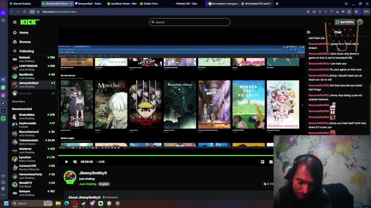Open the Windows Start button

coord(6,203)
